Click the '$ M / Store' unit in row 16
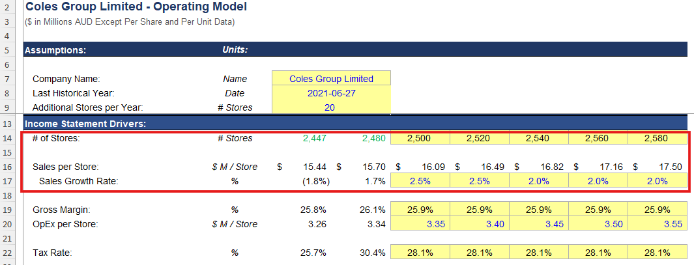Image resolution: width=694 pixels, height=265 pixels. tap(235, 167)
